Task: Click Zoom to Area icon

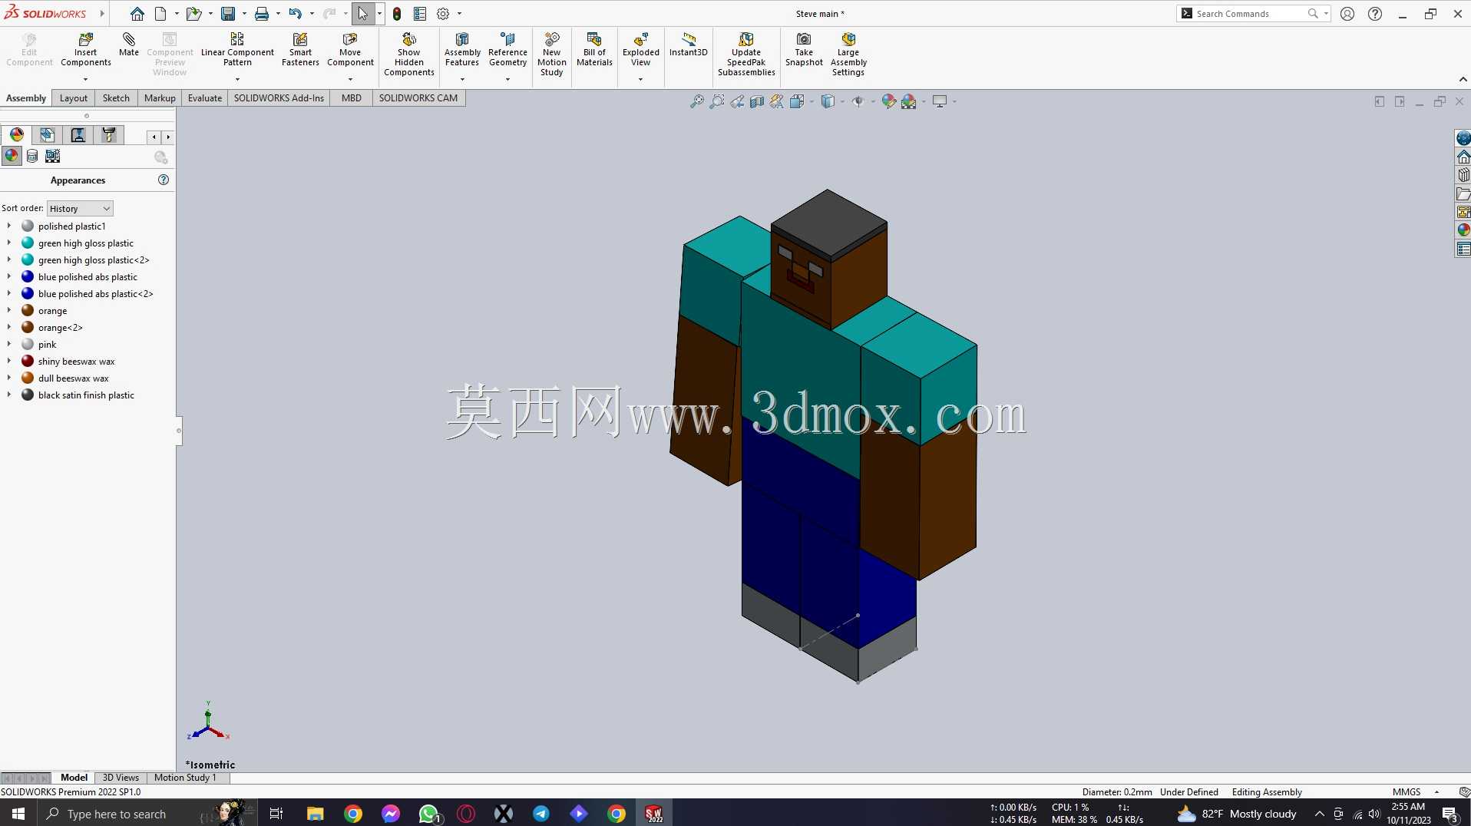Action: 716,101
